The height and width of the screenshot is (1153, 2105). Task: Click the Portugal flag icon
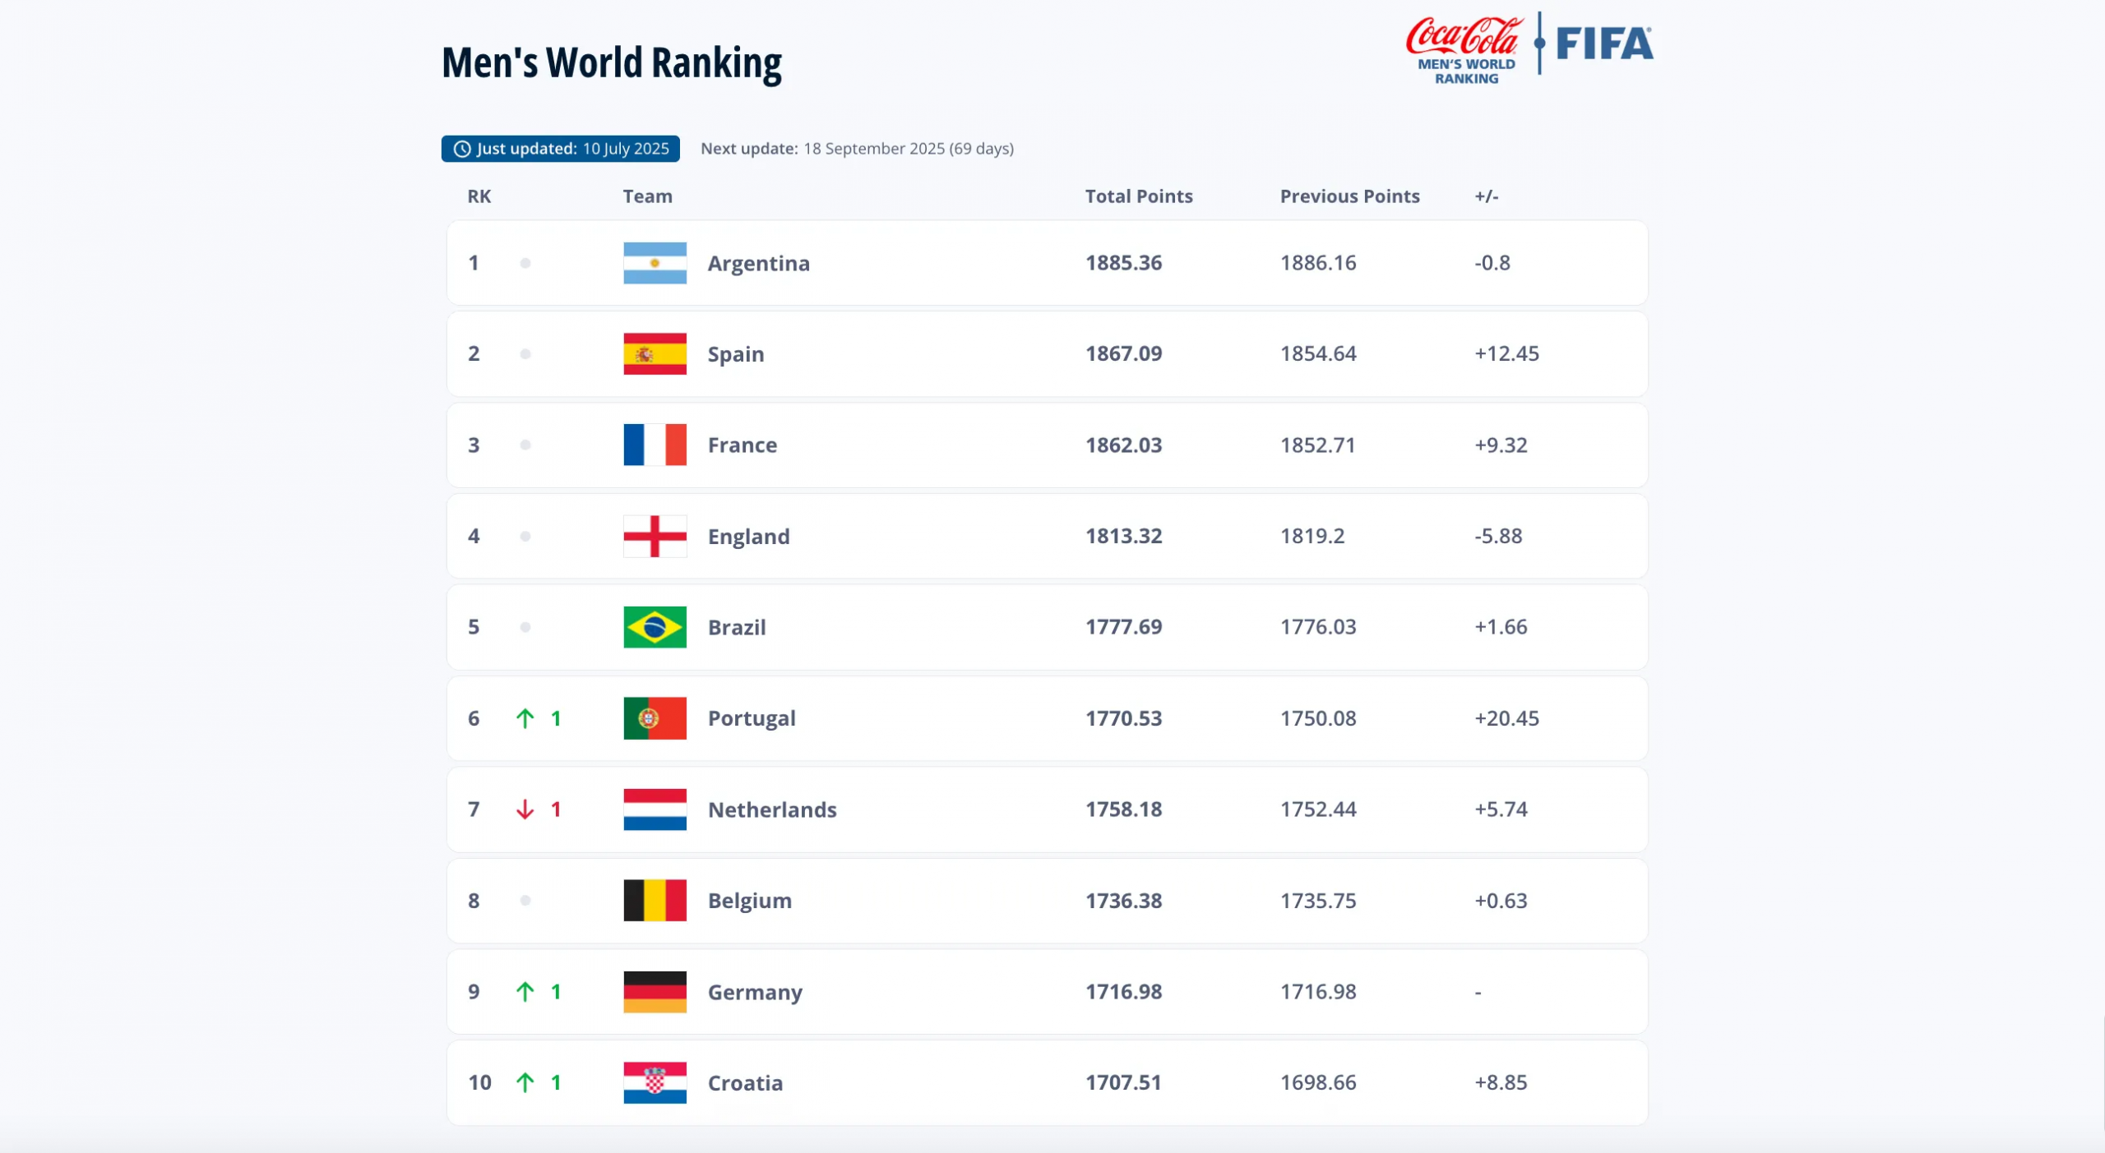(655, 718)
